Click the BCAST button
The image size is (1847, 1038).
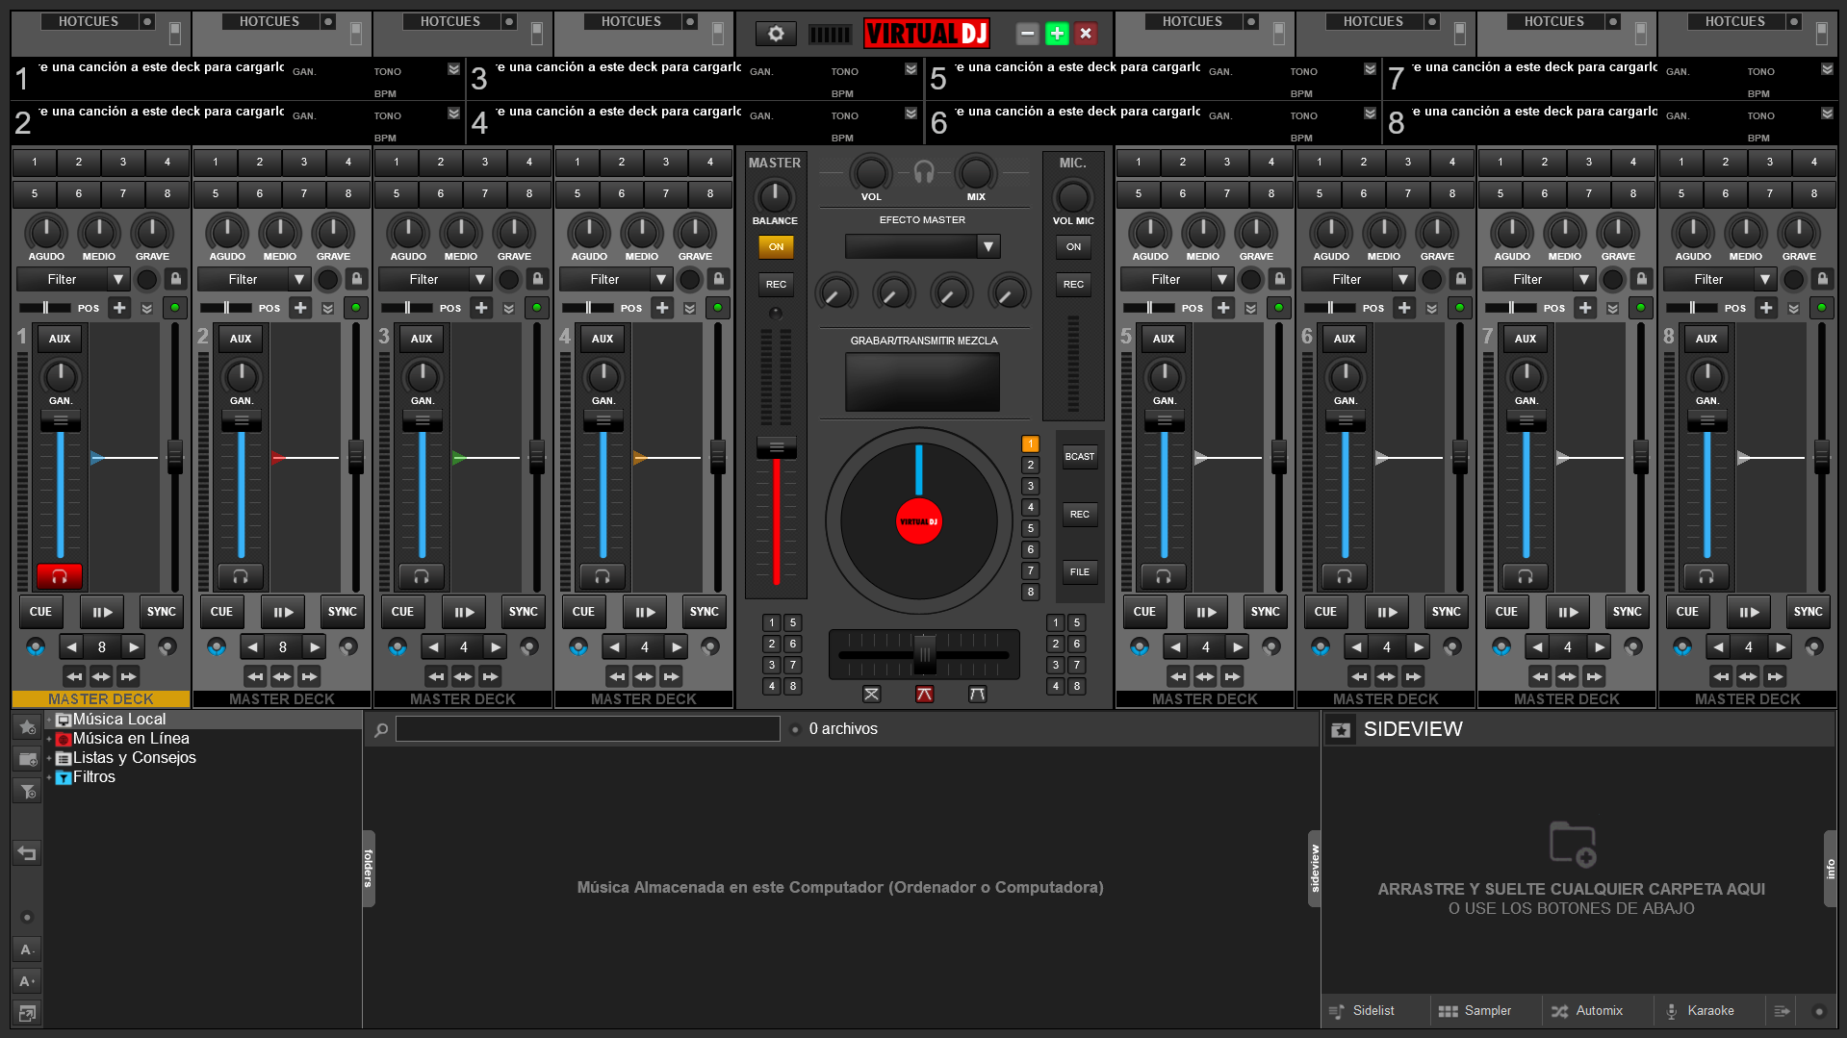(1080, 457)
